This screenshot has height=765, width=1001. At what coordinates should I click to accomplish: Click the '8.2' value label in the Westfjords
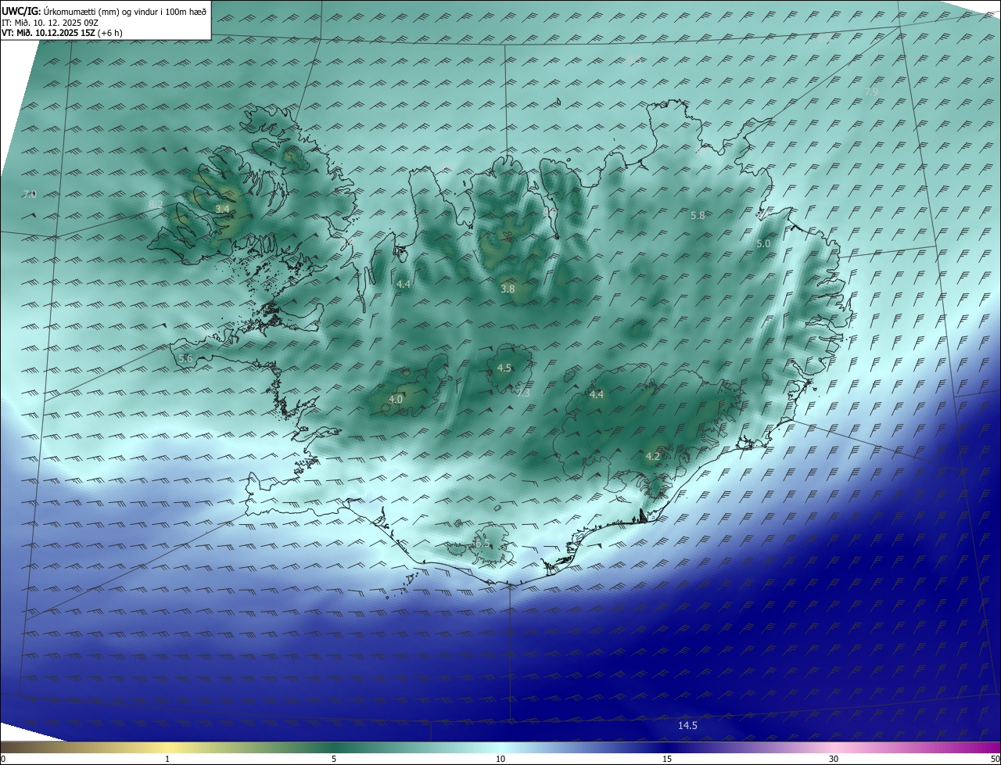[x=156, y=204]
